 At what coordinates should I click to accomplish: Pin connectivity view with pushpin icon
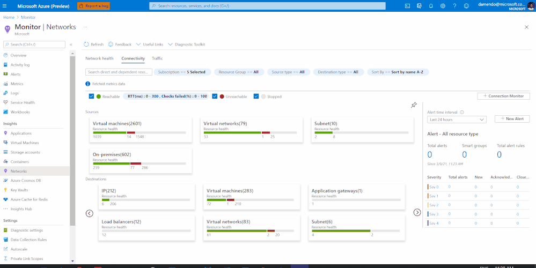[414, 105]
